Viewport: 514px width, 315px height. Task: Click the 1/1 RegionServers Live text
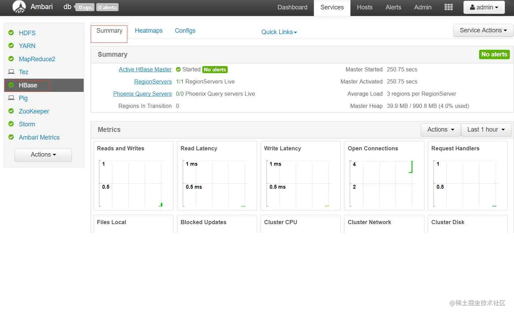pyautogui.click(x=205, y=82)
